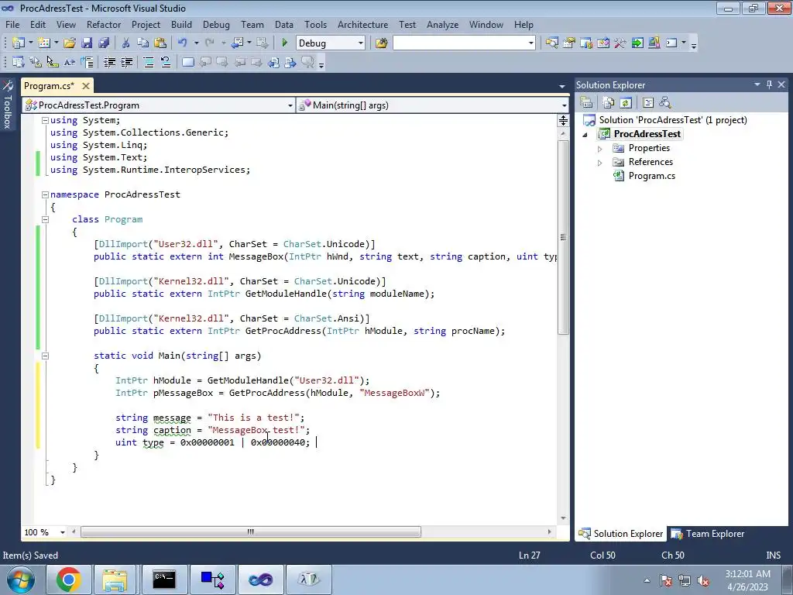
Task: Save Program.cs with the floppy icon
Action: point(87,43)
